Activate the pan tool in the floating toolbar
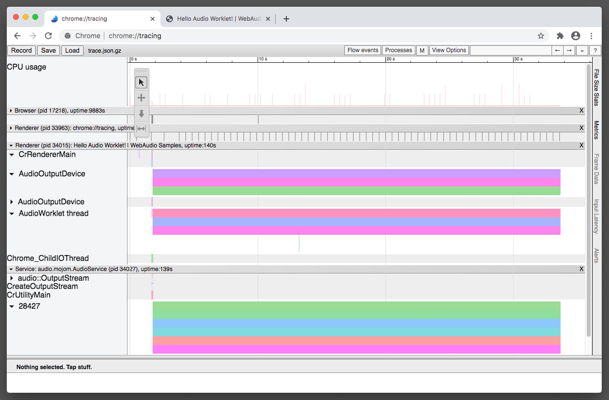Image resolution: width=609 pixels, height=400 pixels. (x=141, y=98)
